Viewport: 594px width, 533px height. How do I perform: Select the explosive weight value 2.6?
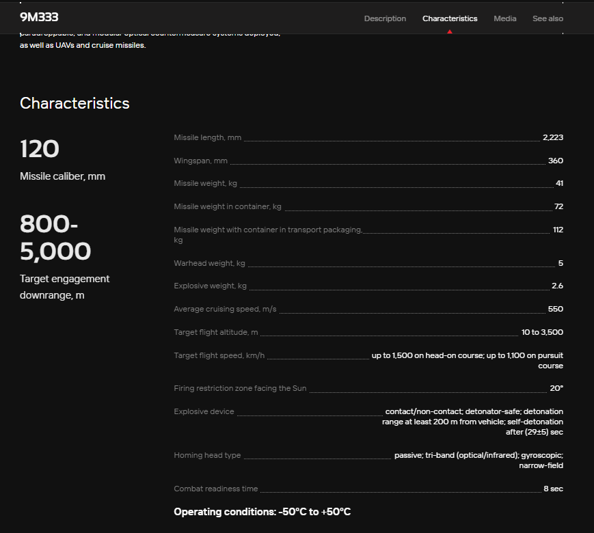point(557,286)
